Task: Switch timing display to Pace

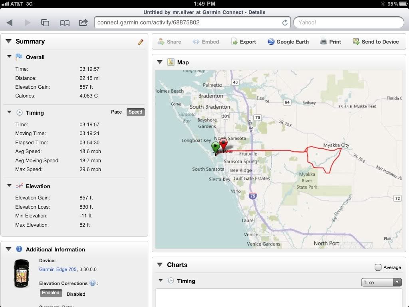Action: (116, 112)
